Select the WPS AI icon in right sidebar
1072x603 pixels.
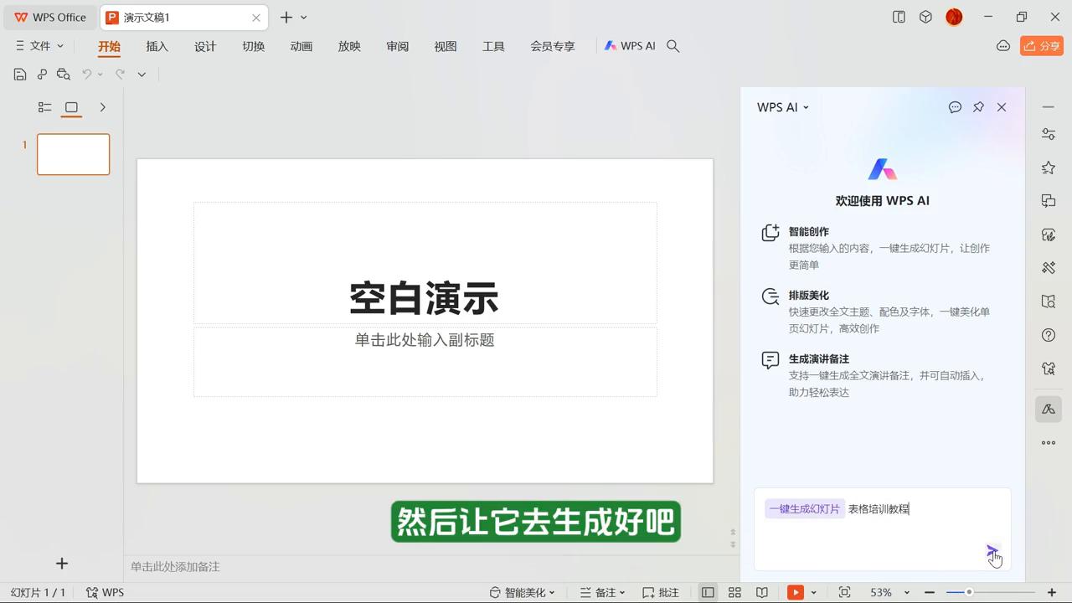click(x=1048, y=410)
